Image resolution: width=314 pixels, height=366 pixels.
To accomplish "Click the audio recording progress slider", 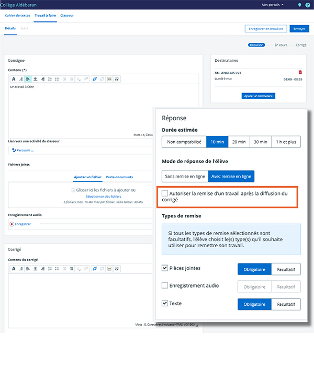I will [x=89, y=224].
